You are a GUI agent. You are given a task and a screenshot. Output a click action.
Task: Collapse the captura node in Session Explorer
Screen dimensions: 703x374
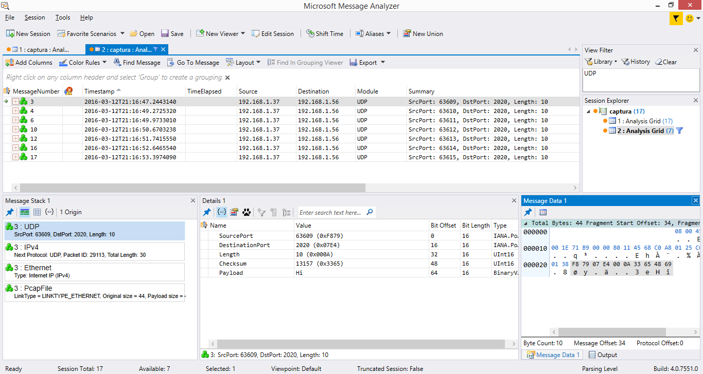588,111
